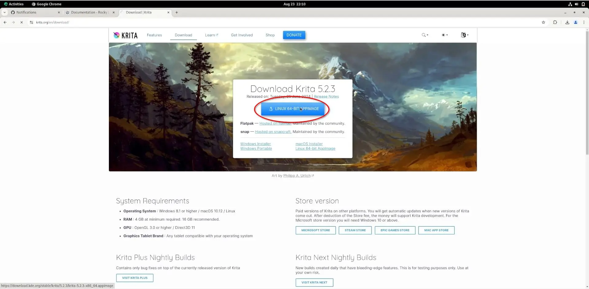
Task: Open the language selector icon
Action: [463, 35]
